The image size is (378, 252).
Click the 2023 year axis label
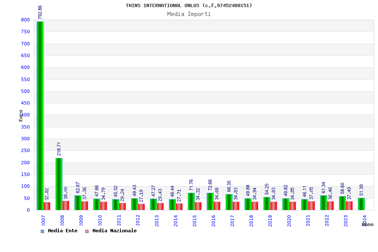coord(346,220)
